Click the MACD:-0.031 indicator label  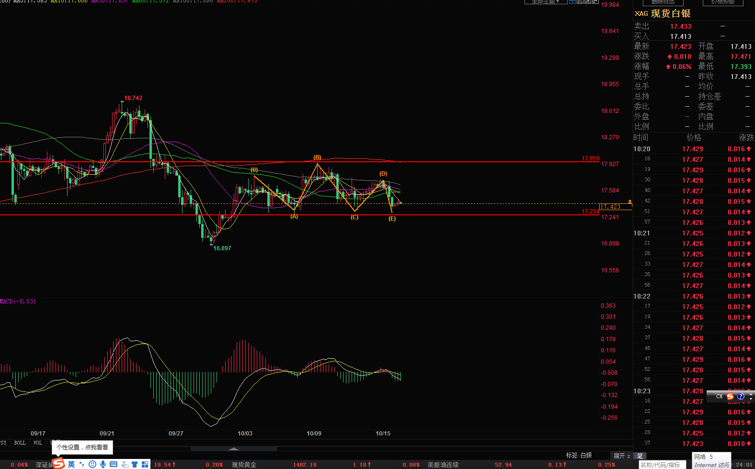18,301
